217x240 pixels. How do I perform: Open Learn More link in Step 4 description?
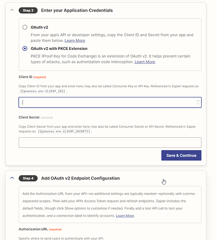pos(125,216)
